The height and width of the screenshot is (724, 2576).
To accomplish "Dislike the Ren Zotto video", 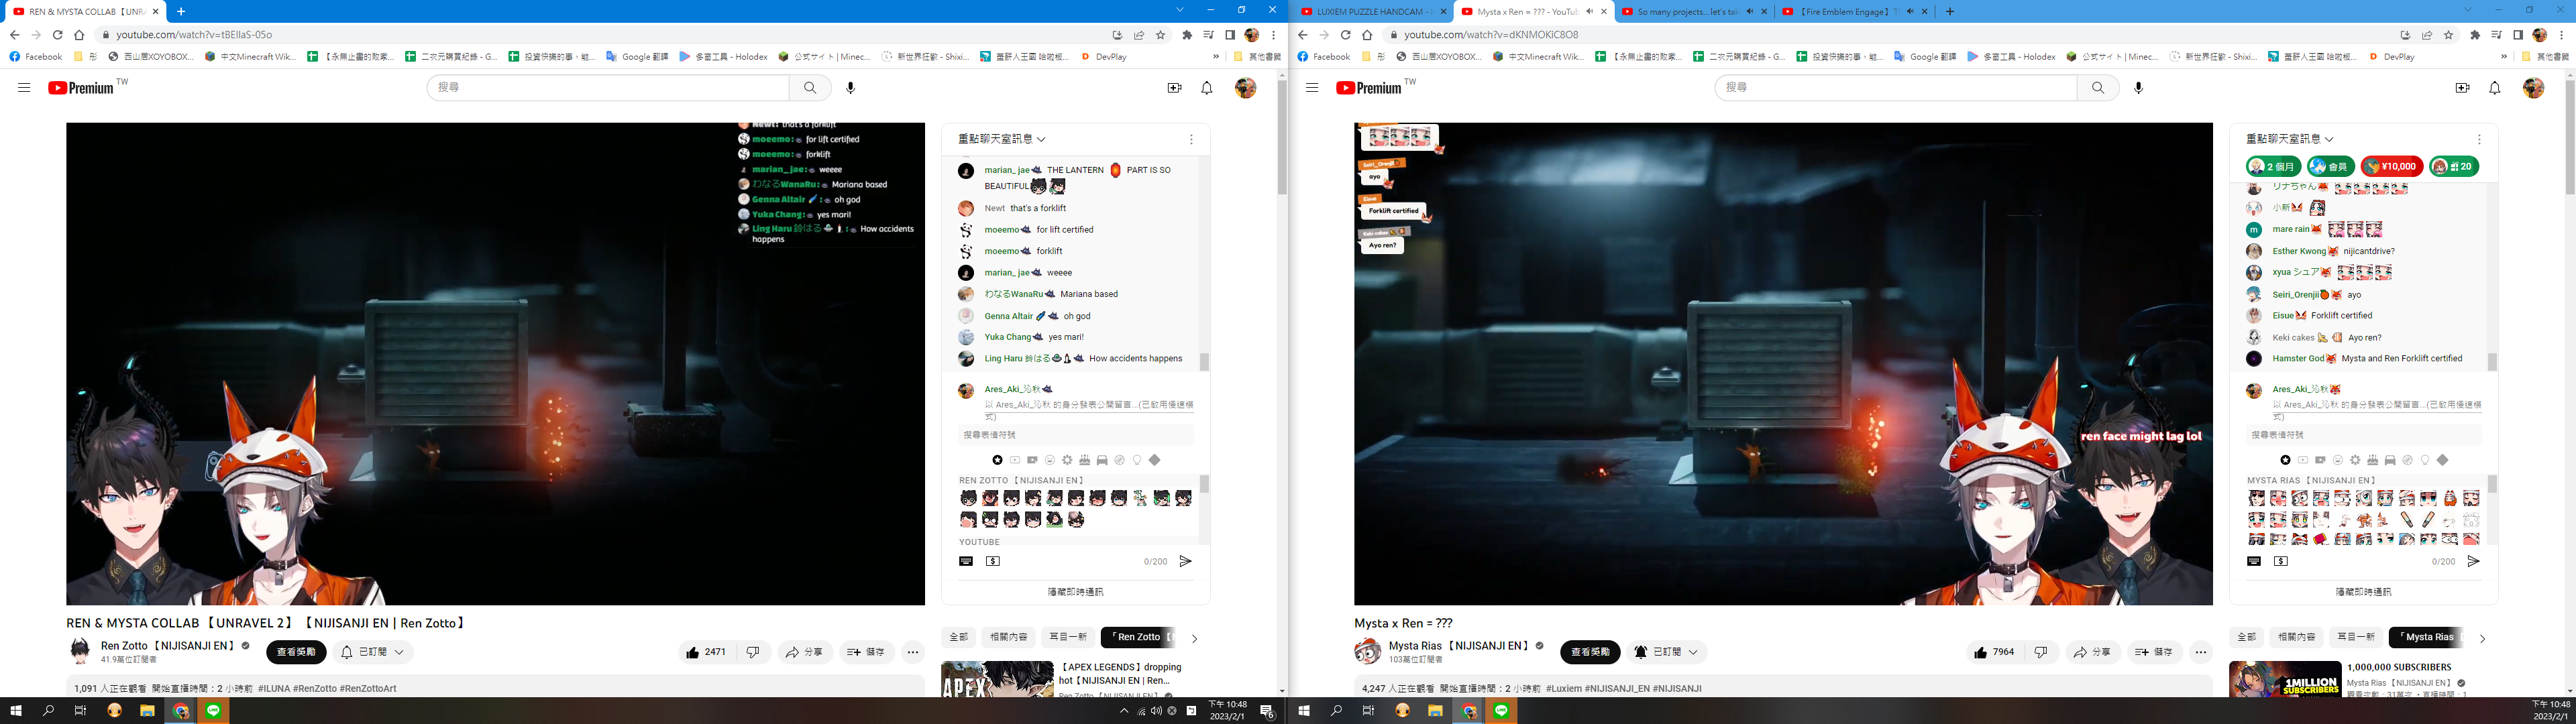I will click(x=752, y=652).
